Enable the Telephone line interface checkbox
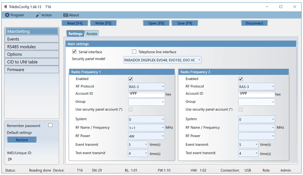The width and height of the screenshot is (303, 175). tap(134, 52)
